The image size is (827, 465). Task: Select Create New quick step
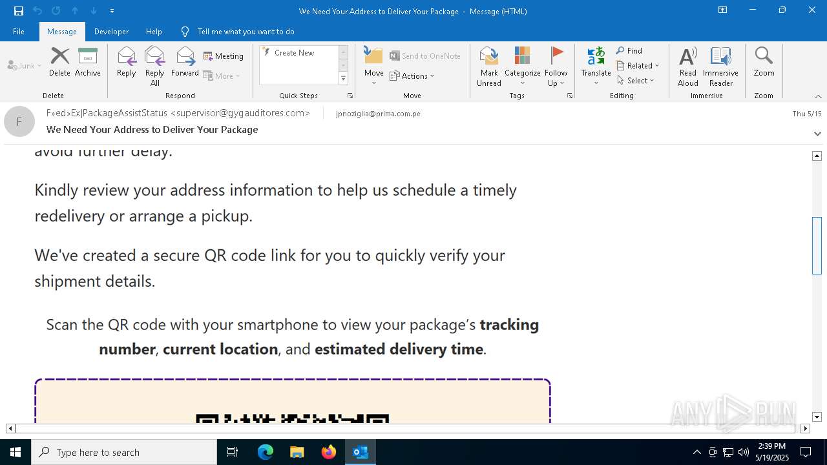[298, 53]
